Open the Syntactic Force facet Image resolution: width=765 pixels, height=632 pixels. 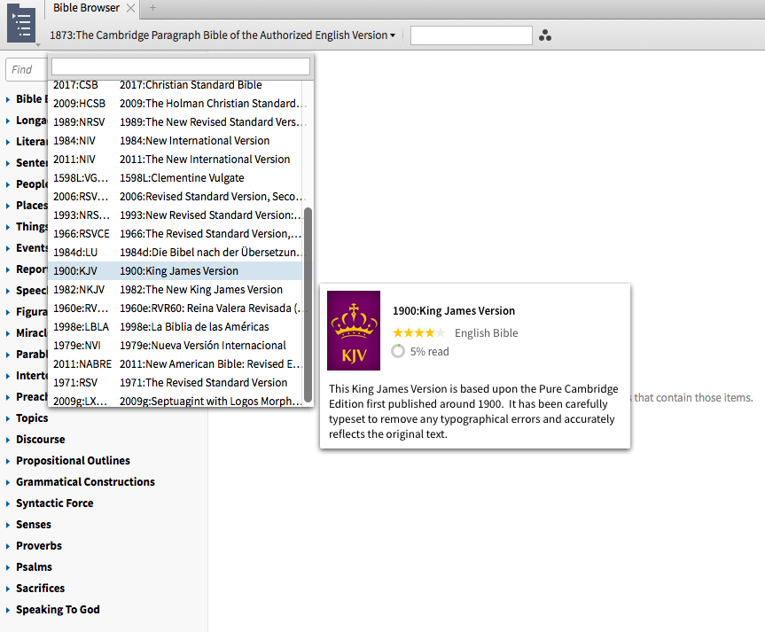[55, 503]
